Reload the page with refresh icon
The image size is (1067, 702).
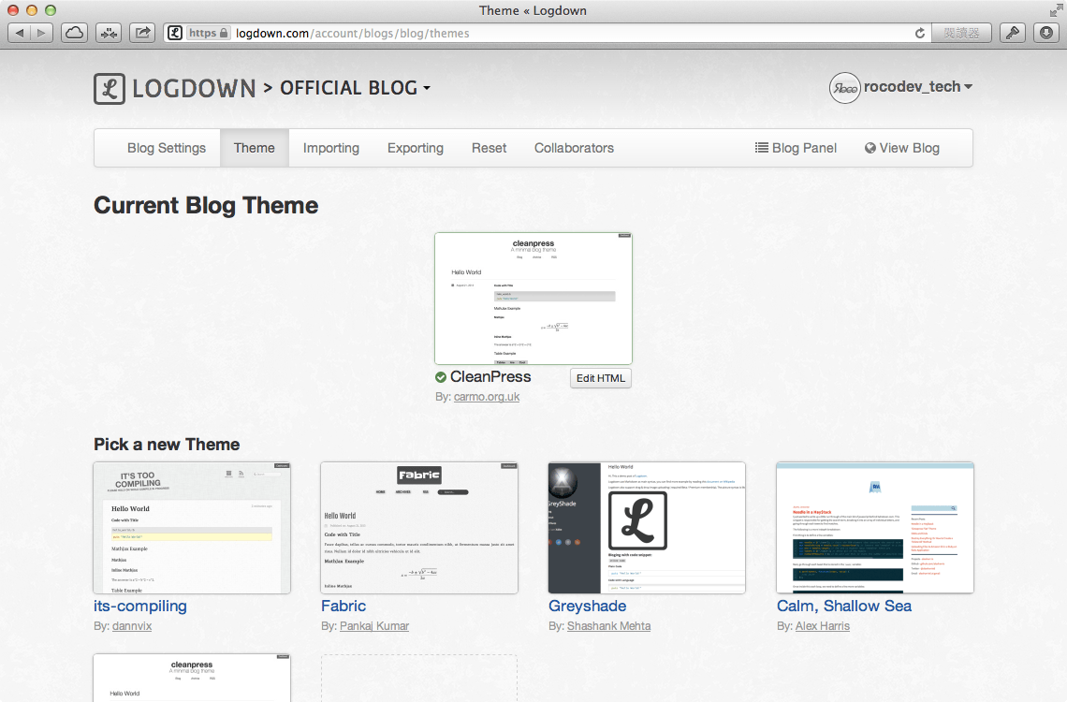tap(920, 34)
